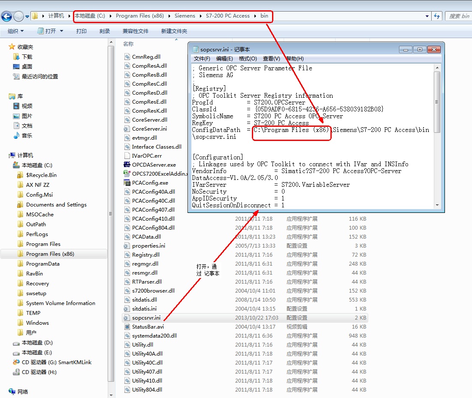Select 视频 library icon
The image size is (472, 398).
coord(16,106)
